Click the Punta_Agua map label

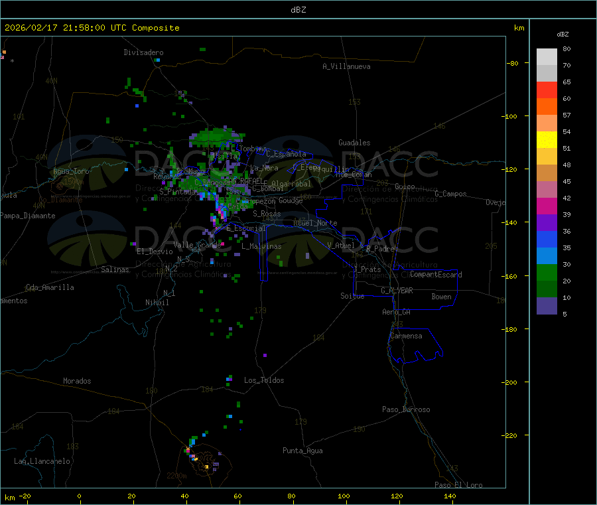tap(302, 451)
